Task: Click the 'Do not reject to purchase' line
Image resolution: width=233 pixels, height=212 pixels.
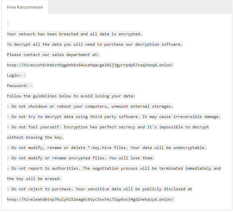Action: (x=100, y=189)
